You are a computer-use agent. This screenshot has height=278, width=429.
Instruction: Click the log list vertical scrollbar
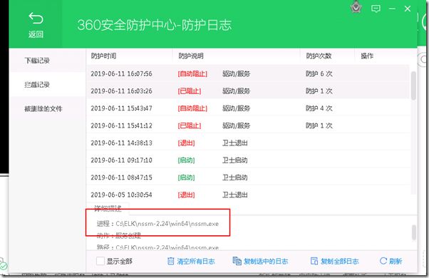click(413, 86)
